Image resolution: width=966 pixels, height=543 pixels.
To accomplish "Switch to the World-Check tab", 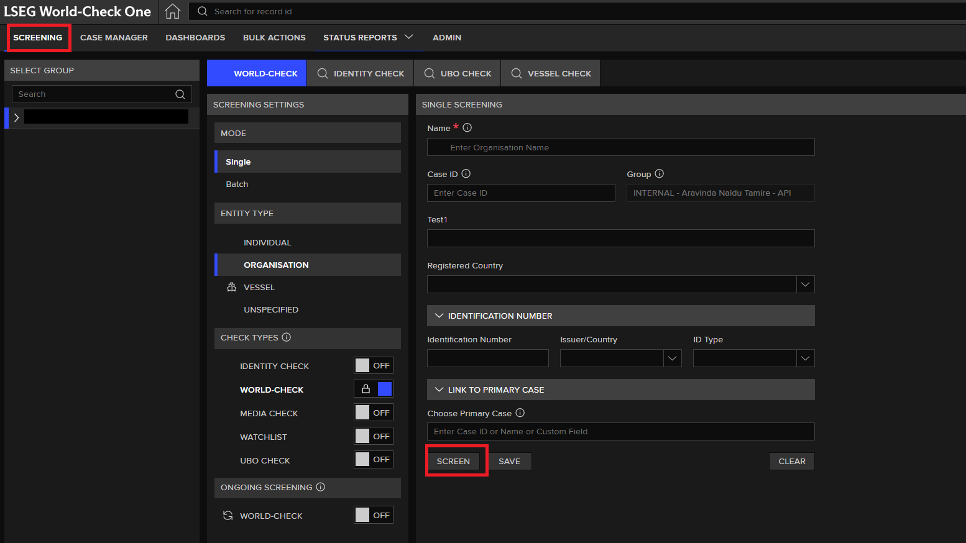I will 257,73.
